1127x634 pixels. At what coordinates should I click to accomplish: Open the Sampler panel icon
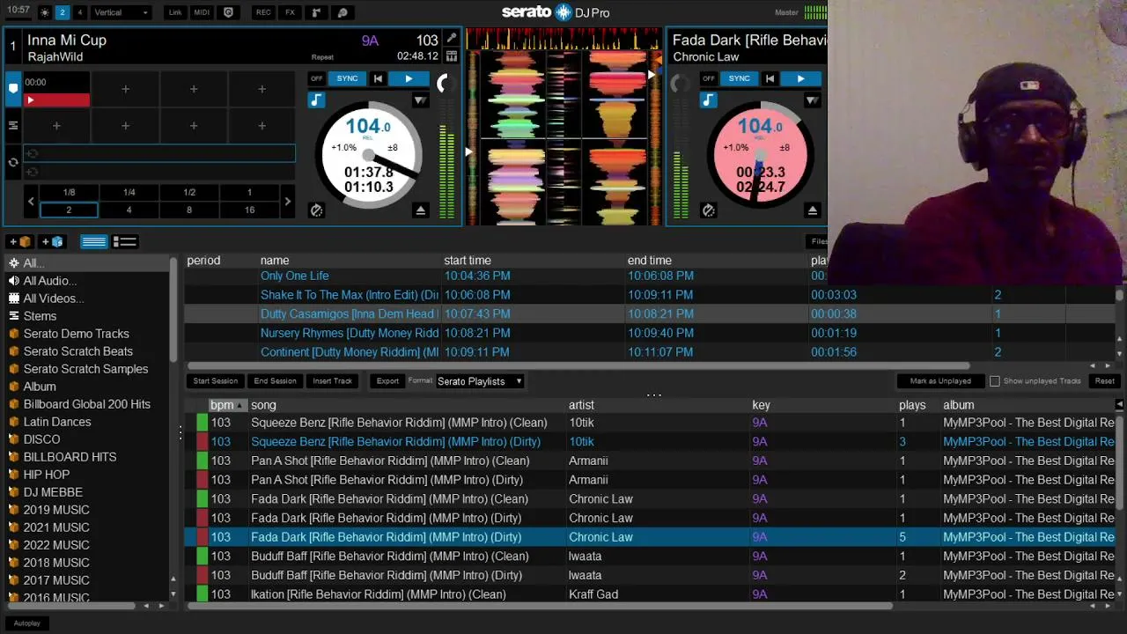click(343, 12)
